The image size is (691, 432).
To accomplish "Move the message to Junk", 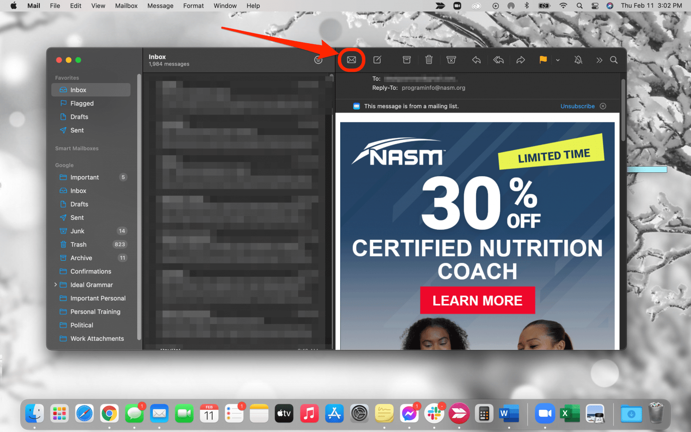I will click(451, 60).
